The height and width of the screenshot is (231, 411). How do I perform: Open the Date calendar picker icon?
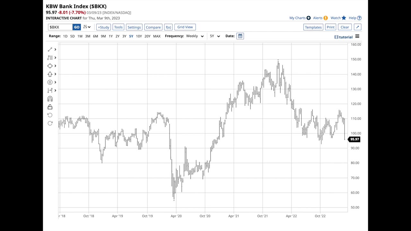point(240,36)
